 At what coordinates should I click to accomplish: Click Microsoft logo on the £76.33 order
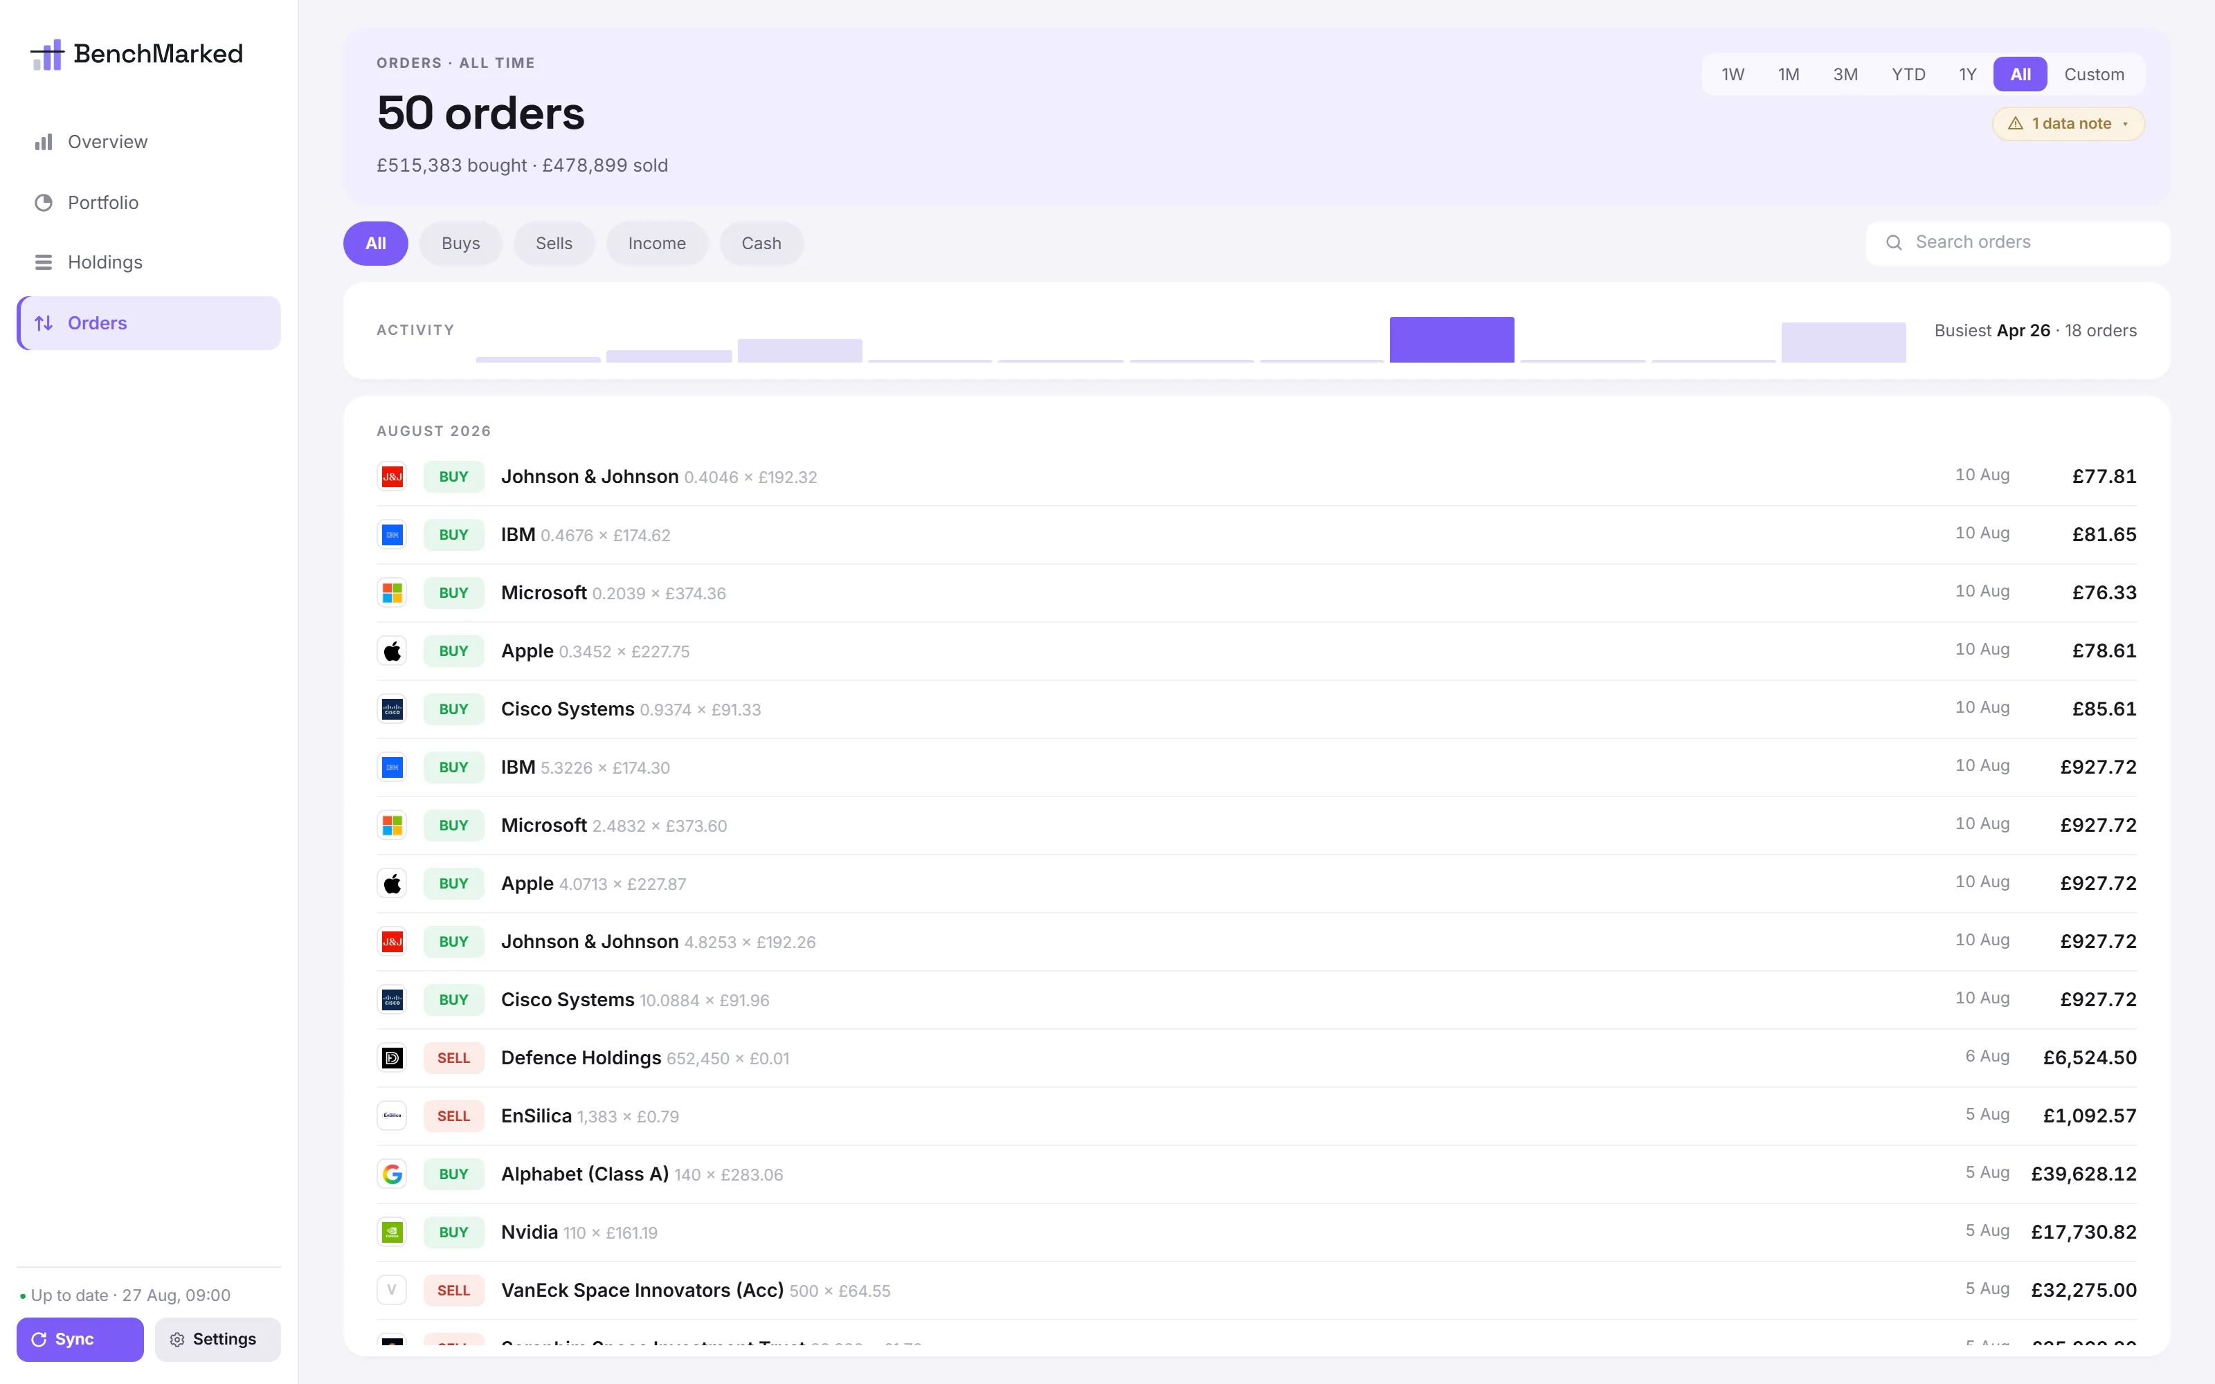392,593
